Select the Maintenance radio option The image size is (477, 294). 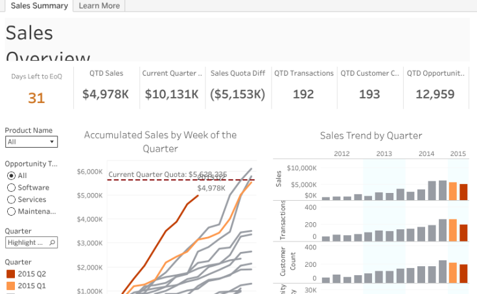click(12, 211)
